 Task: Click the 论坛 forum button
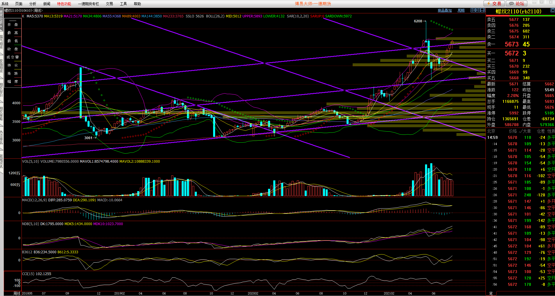pyautogui.click(x=517, y=3)
